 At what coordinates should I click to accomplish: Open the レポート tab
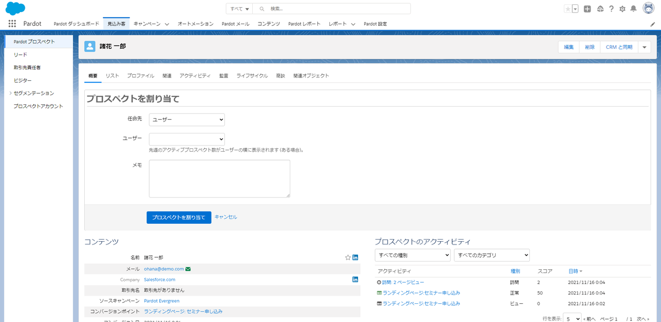(338, 24)
